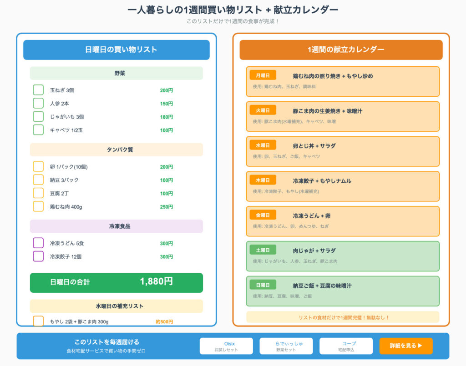Select the 納豆 3パック checkbox

[38, 180]
